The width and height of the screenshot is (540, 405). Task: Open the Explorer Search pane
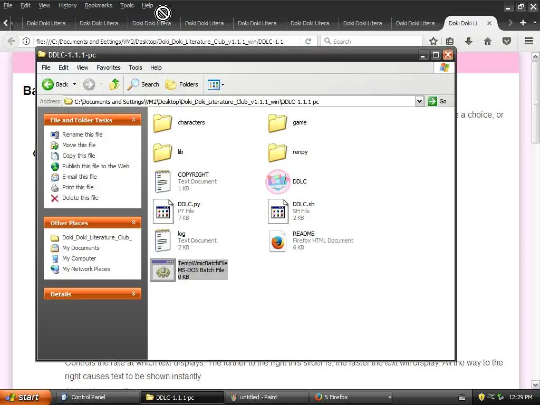tap(143, 84)
